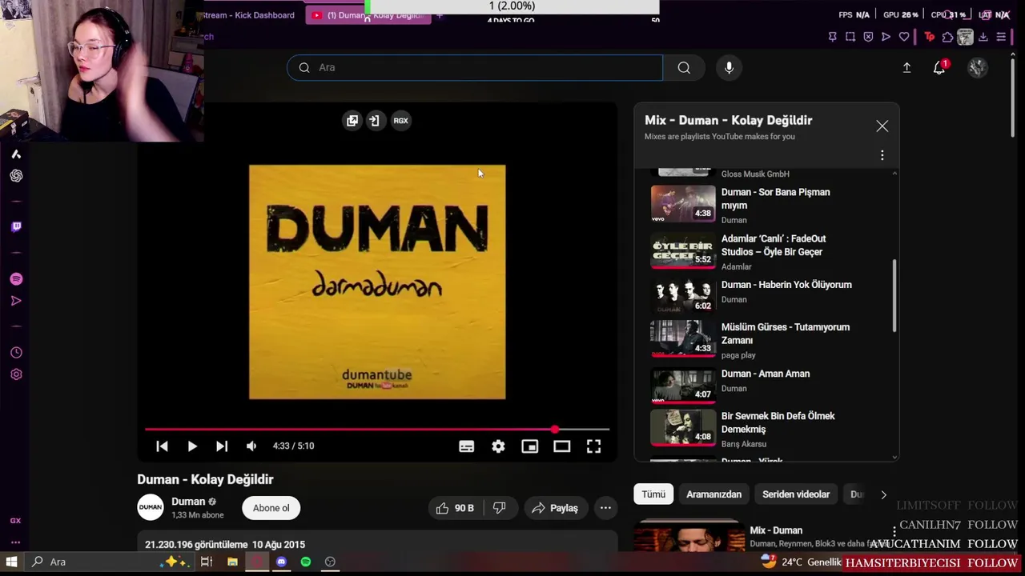The height and width of the screenshot is (576, 1025).
Task: Dislike the Kolay Değildir video
Action: click(x=499, y=508)
